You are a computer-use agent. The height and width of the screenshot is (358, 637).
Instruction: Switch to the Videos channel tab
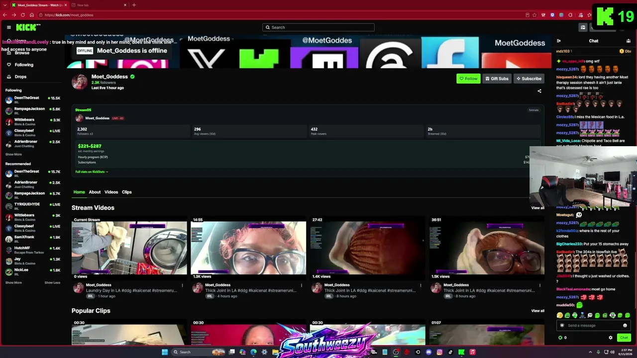(111, 192)
